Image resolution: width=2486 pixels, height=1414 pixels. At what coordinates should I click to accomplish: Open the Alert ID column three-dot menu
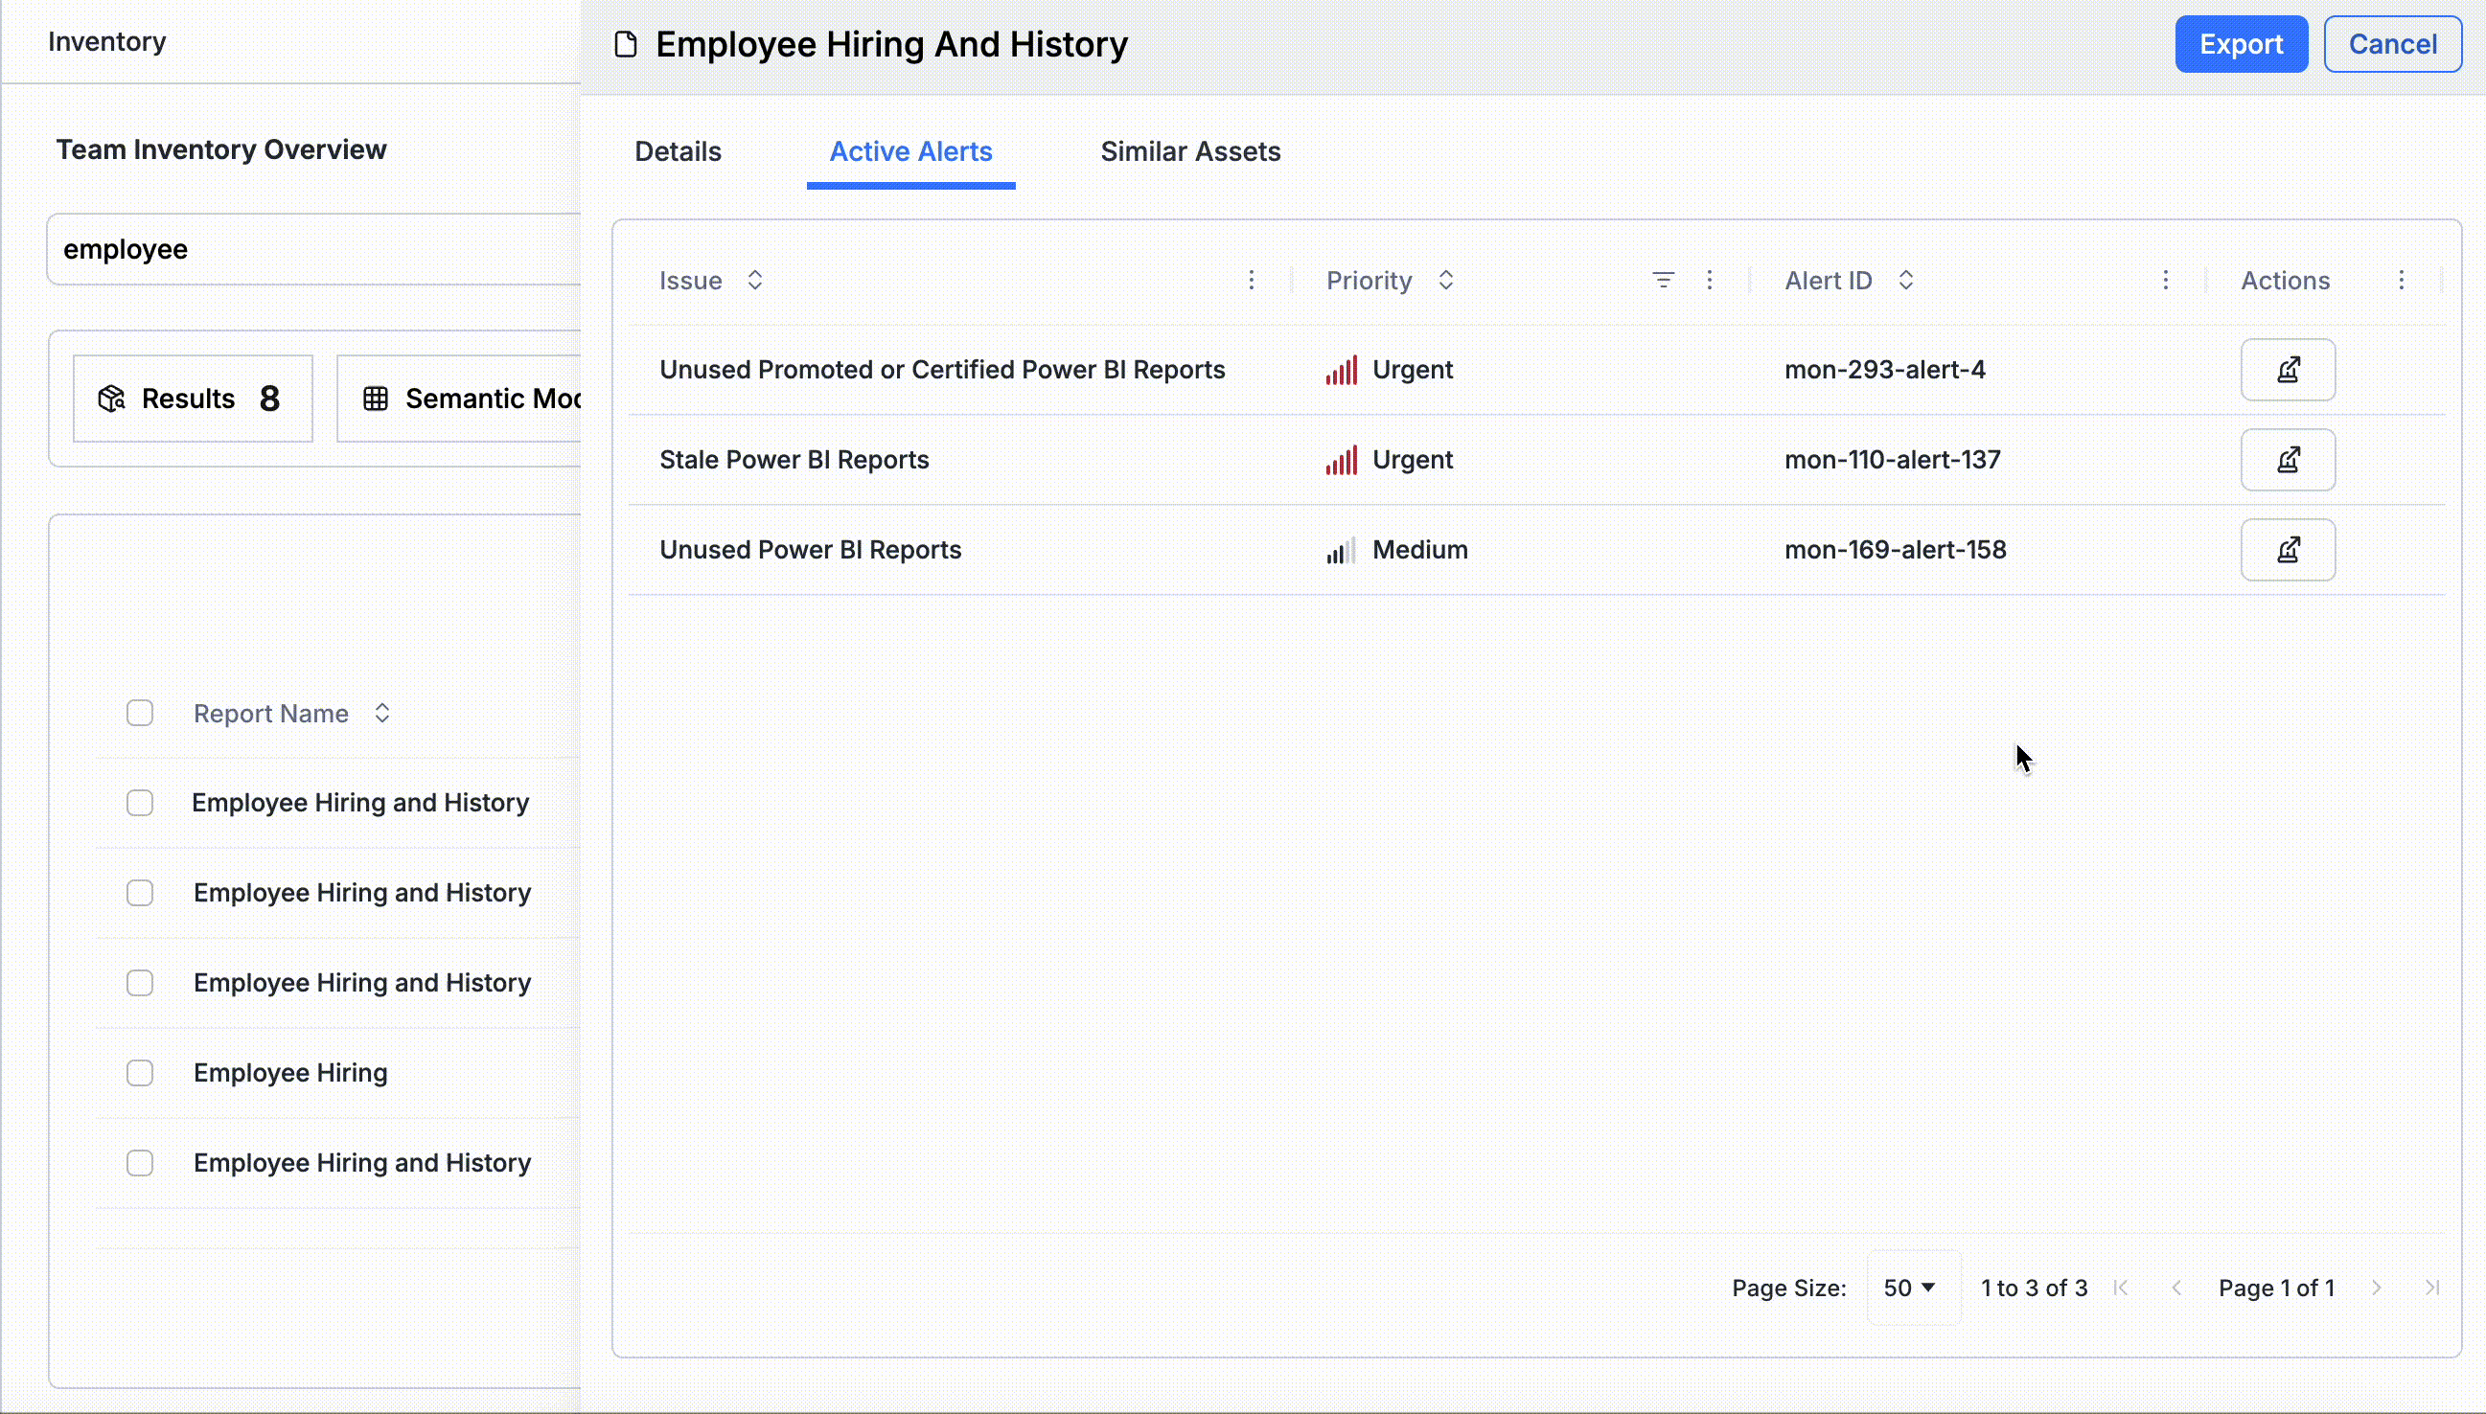[2164, 281]
